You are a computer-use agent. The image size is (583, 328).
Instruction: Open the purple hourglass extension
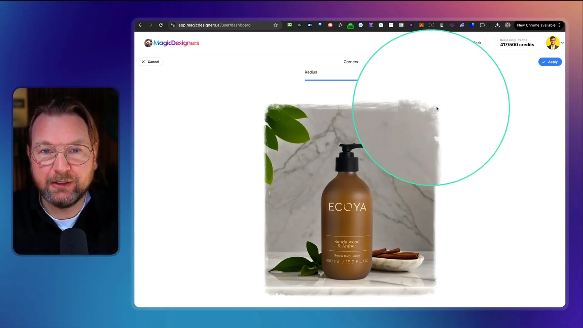(x=371, y=25)
